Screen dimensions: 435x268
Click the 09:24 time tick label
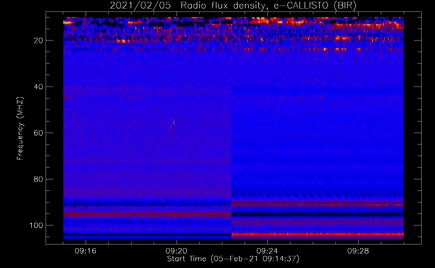(x=267, y=251)
